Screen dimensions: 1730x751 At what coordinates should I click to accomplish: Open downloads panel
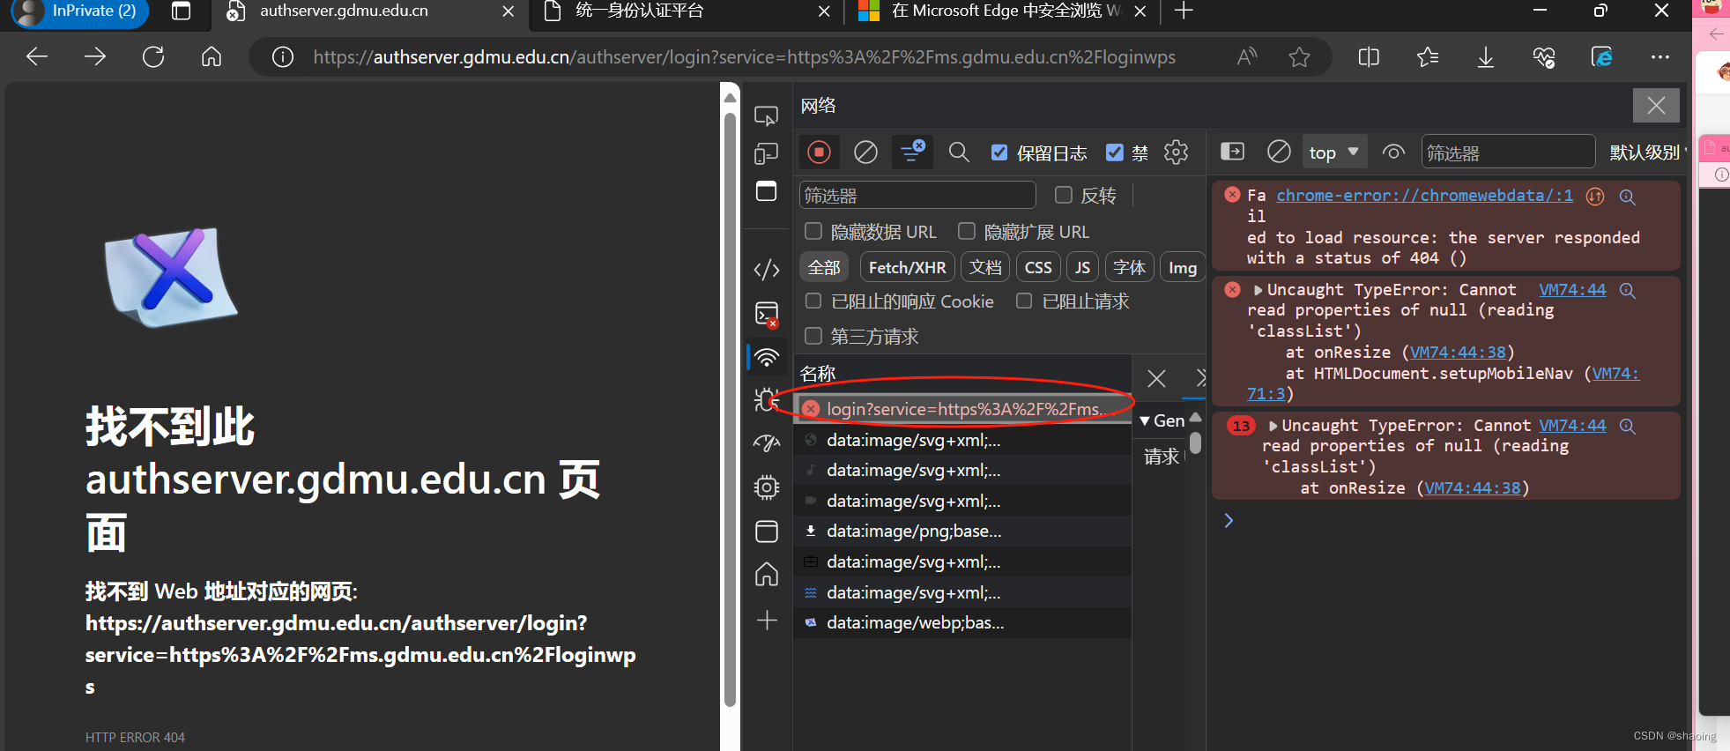tap(1485, 57)
